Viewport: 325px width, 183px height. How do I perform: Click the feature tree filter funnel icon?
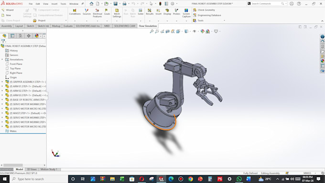3,41
